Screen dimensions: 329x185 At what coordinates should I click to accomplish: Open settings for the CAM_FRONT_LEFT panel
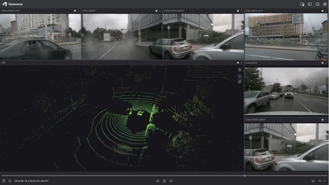point(75,11)
